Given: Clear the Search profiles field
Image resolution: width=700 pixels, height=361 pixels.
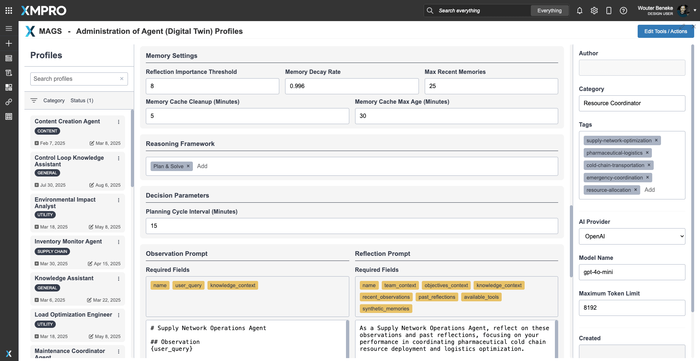Looking at the screenshot, I should [x=122, y=79].
